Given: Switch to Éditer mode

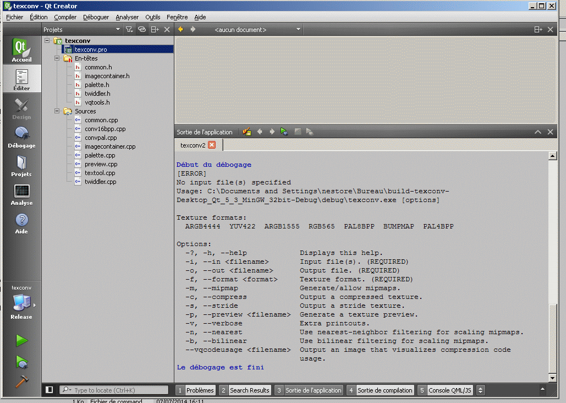Looking at the screenshot, I should [x=21, y=79].
